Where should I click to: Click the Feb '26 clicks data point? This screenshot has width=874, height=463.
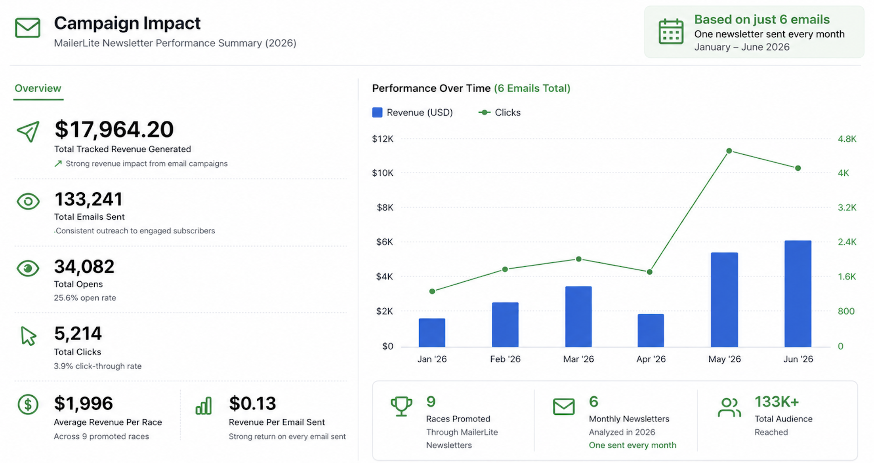[505, 269]
